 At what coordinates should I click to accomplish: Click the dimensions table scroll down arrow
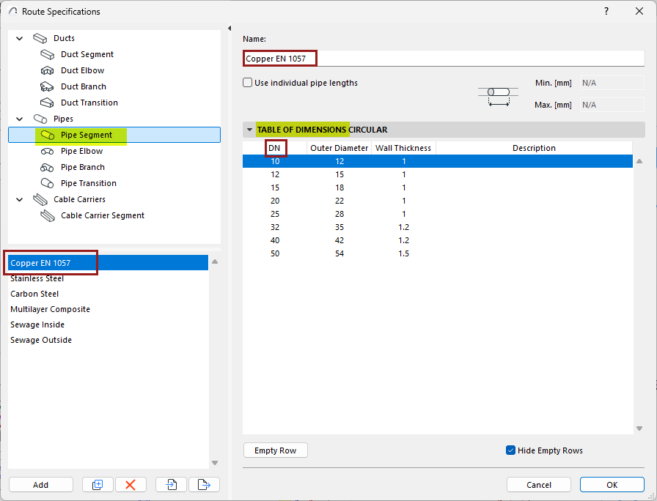coord(639,428)
